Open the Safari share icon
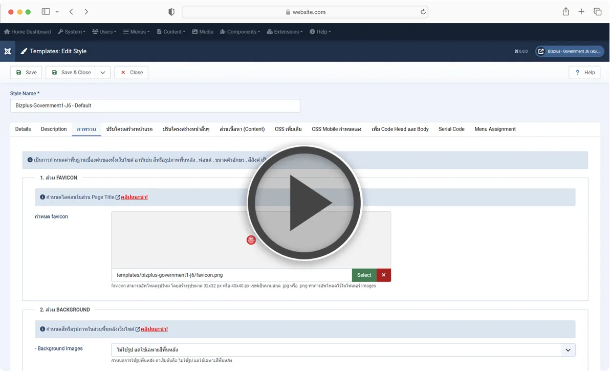Screen dimensions: 610x372 (x=565, y=12)
